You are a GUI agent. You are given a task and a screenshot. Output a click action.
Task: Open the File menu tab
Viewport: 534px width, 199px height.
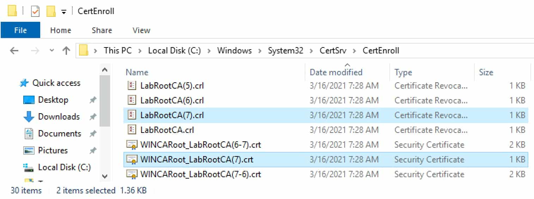20,30
